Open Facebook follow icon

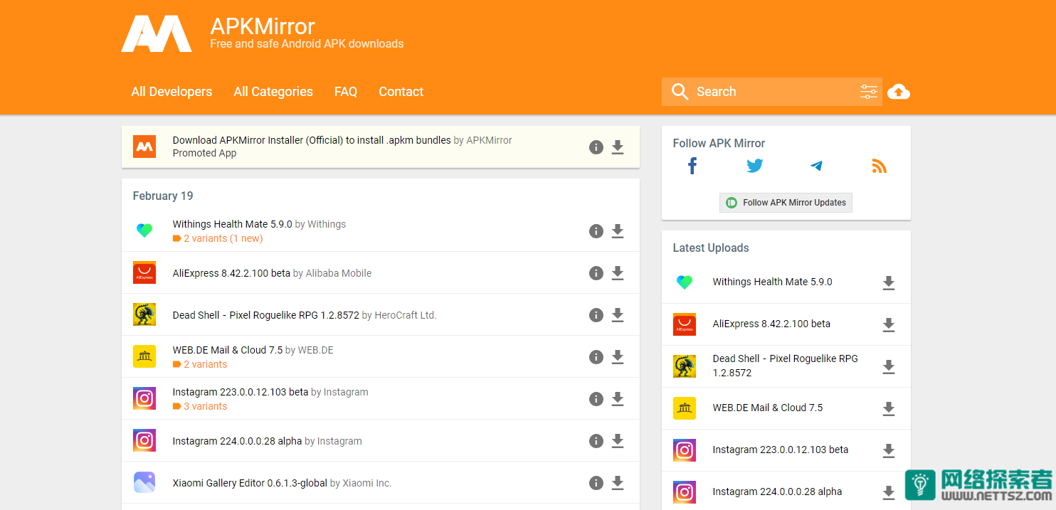pyautogui.click(x=692, y=166)
